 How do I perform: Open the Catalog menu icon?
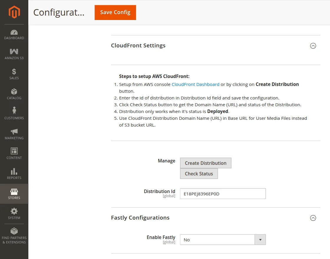(14, 94)
